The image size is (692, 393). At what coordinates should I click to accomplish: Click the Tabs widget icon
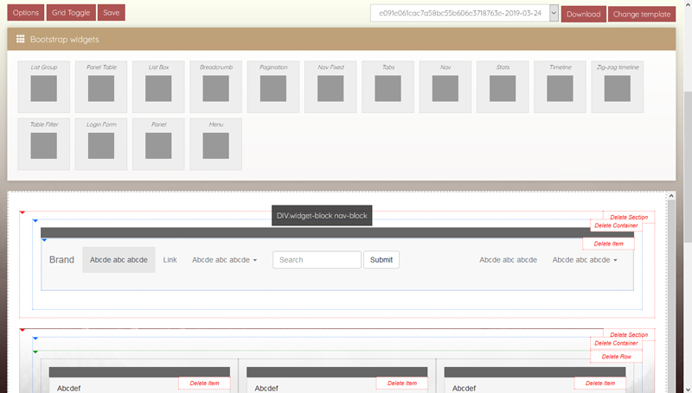pos(388,88)
